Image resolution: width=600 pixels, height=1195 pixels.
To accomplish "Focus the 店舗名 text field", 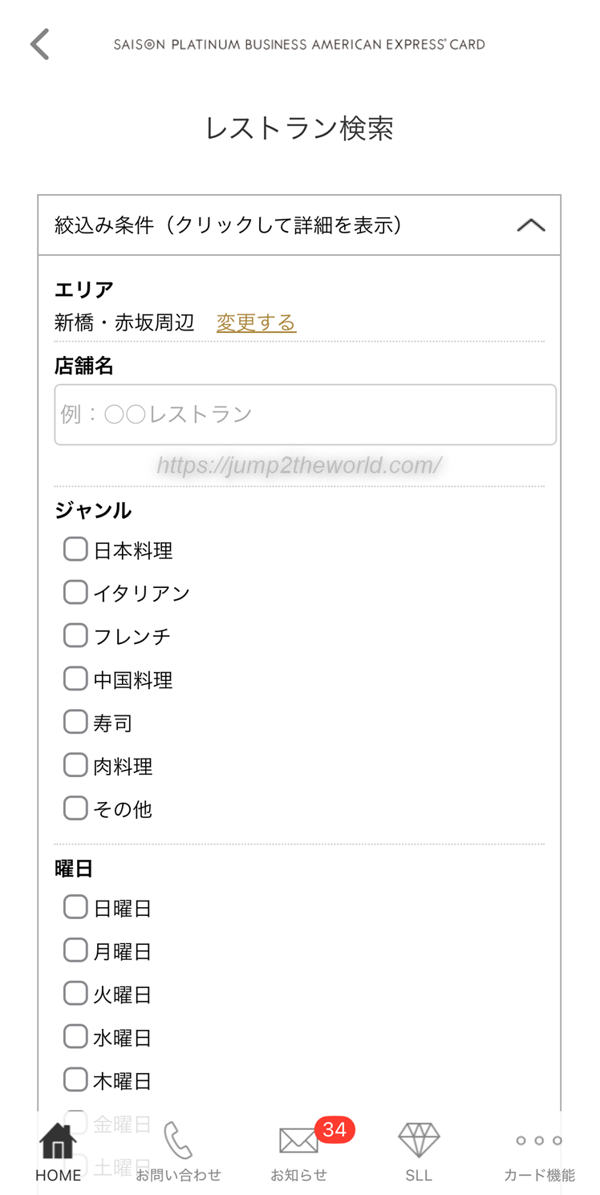I will pyautogui.click(x=305, y=415).
